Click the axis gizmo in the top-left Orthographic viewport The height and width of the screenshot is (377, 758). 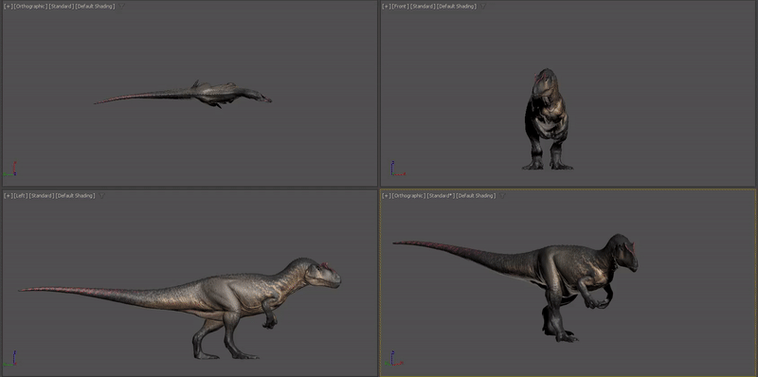pos(9,169)
